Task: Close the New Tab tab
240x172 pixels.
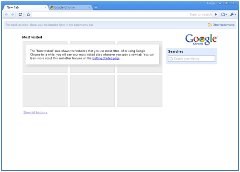Action: click(x=45, y=7)
